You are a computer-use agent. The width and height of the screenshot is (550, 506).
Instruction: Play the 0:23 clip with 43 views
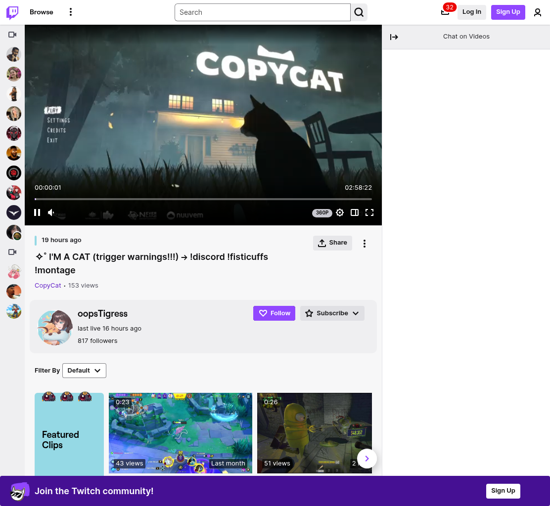pyautogui.click(x=181, y=433)
